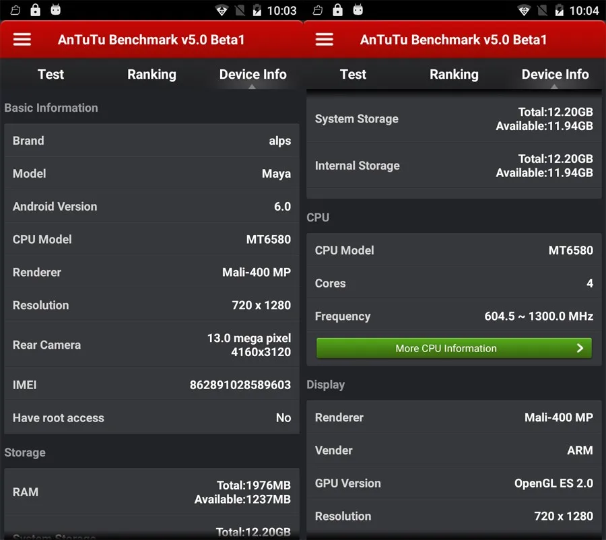Switch to Ranking tab in left screenshot
The width and height of the screenshot is (606, 540).
pos(151,74)
